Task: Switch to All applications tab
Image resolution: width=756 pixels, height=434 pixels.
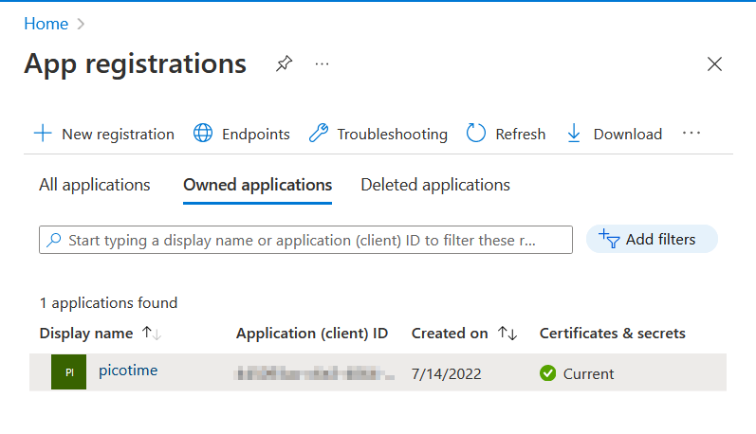Action: click(95, 185)
